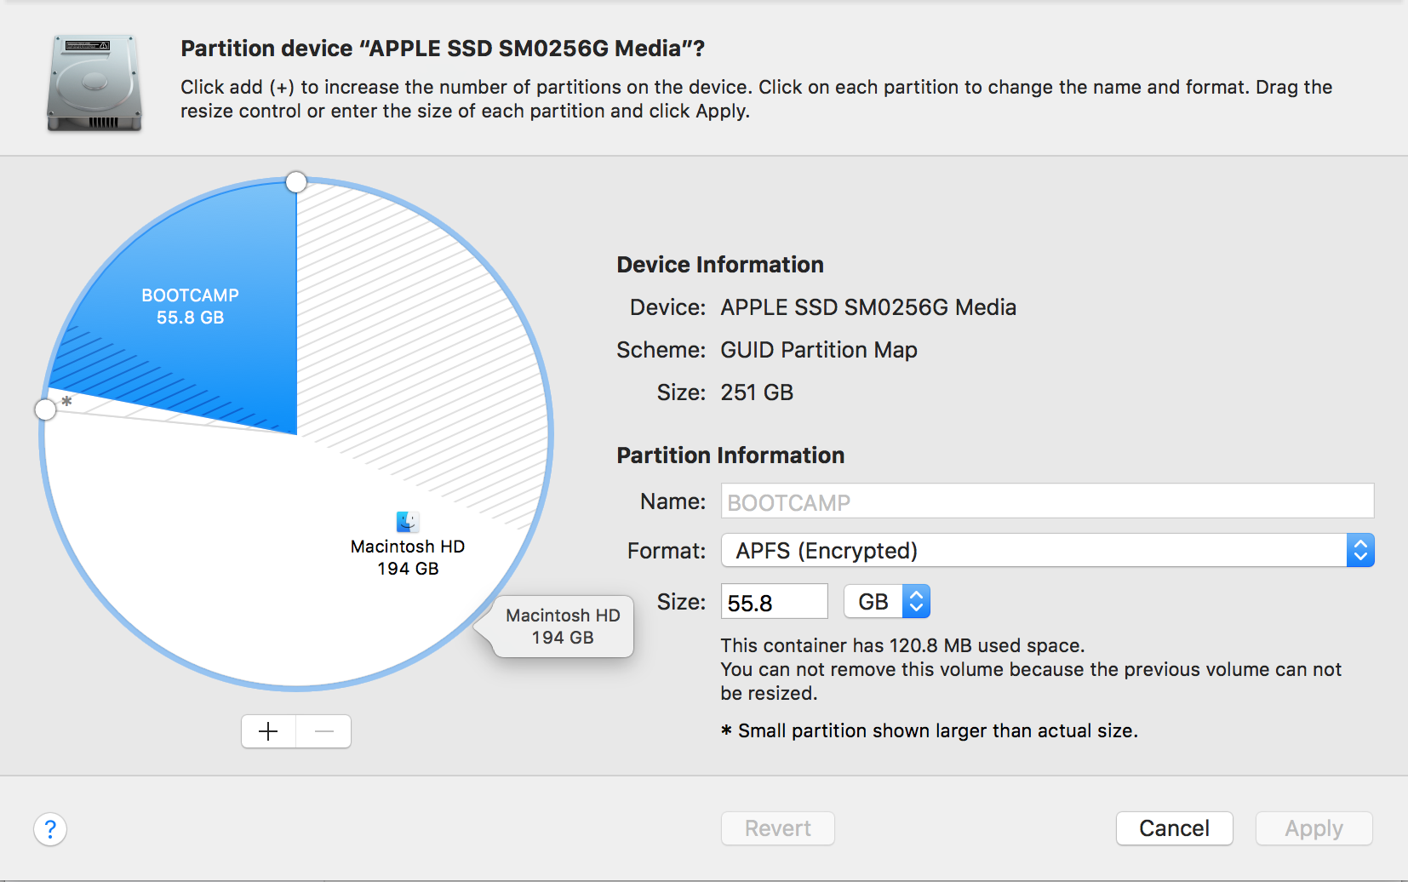
Task: Click the Macintosh HD Finder icon in pie chart
Action: tap(406, 521)
